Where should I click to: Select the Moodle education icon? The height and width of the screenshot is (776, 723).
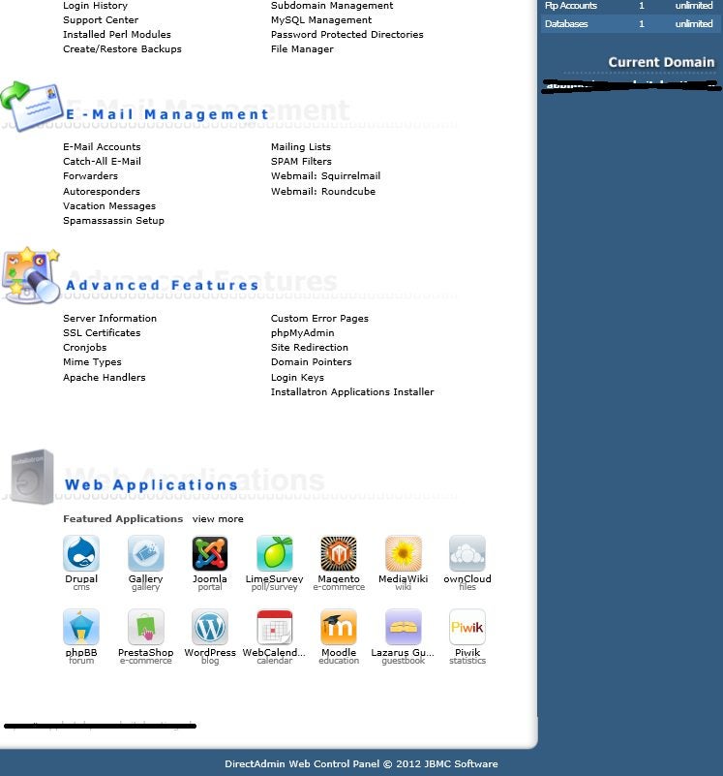click(x=339, y=627)
